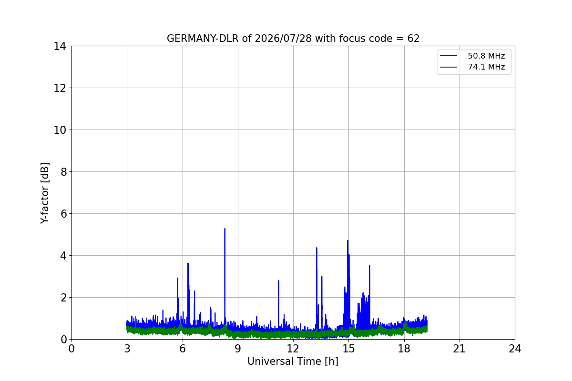Click the blue line swatch in legend
The image size is (572, 381).
click(449, 56)
